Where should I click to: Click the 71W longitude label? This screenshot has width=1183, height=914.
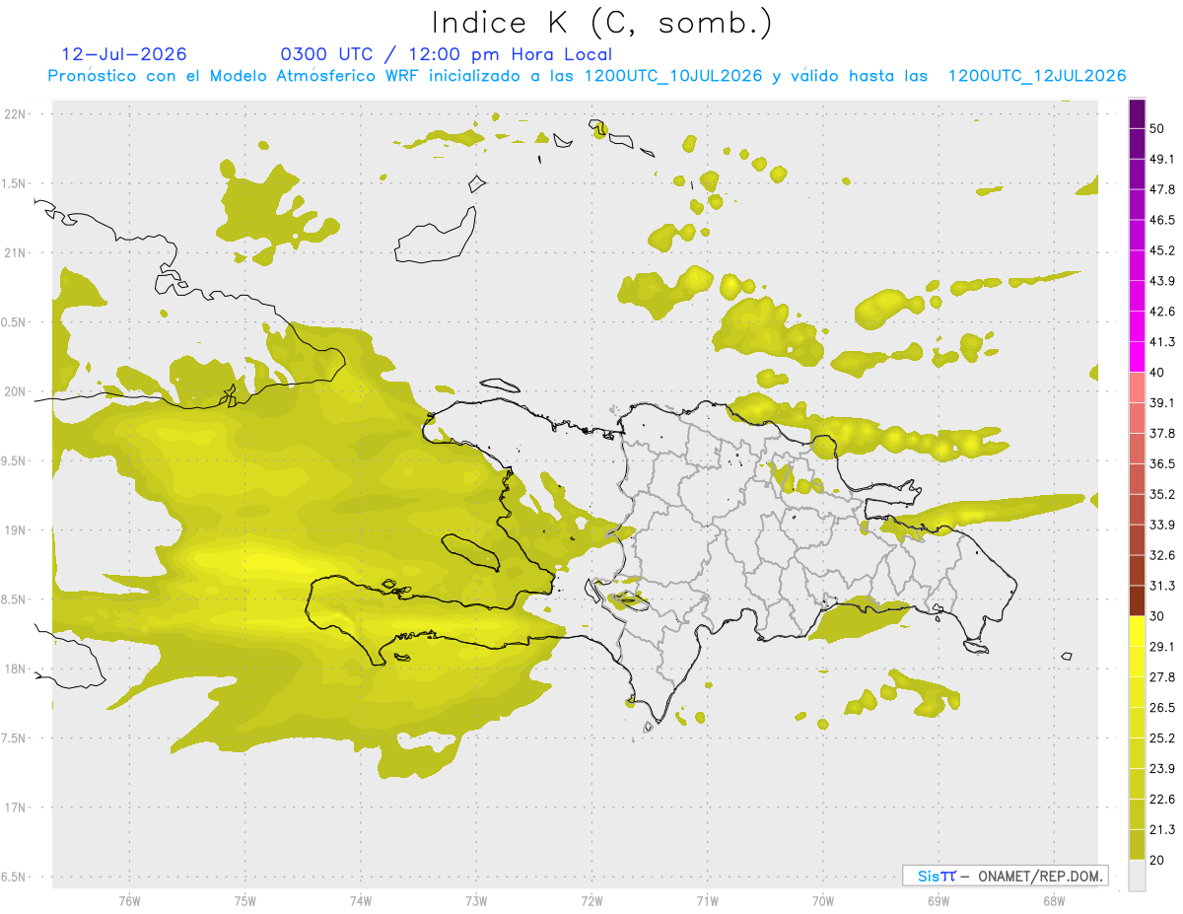pyautogui.click(x=707, y=900)
